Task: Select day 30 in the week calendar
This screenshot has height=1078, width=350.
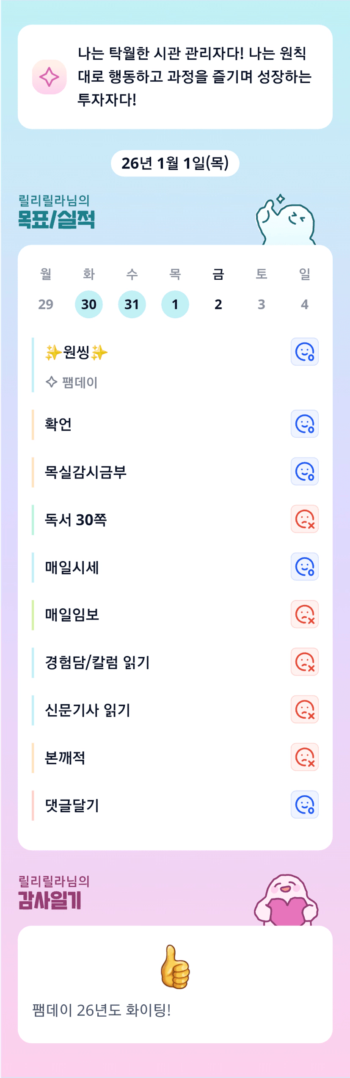Action: 89,304
